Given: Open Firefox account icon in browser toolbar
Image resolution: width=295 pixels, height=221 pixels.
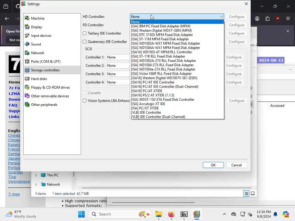Looking at the screenshot, I should click(x=257, y=18).
